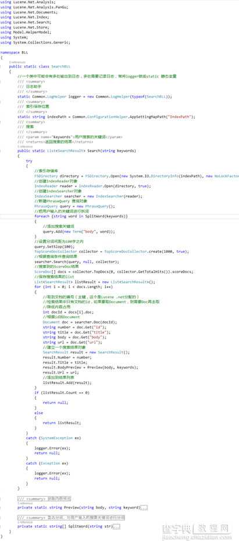This screenshot has width=239, height=541.
Task: Click the 'result.Title = title;' line
Action: [x=65, y=362]
